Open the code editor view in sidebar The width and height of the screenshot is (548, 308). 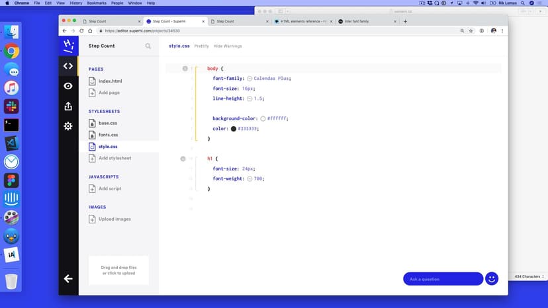[68, 66]
